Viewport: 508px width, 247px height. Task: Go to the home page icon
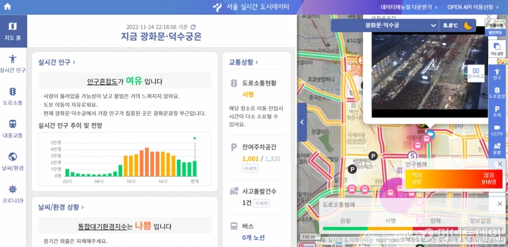click(x=7, y=6)
